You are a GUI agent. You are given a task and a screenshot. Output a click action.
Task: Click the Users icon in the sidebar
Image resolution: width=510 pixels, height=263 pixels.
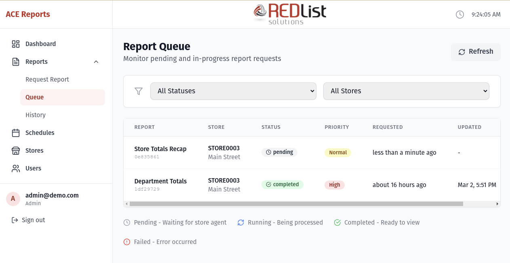(x=16, y=168)
